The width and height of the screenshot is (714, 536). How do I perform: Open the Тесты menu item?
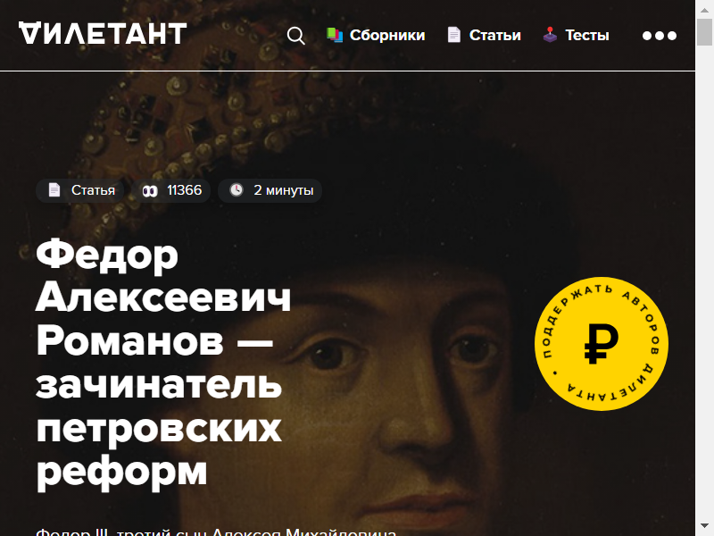(587, 35)
